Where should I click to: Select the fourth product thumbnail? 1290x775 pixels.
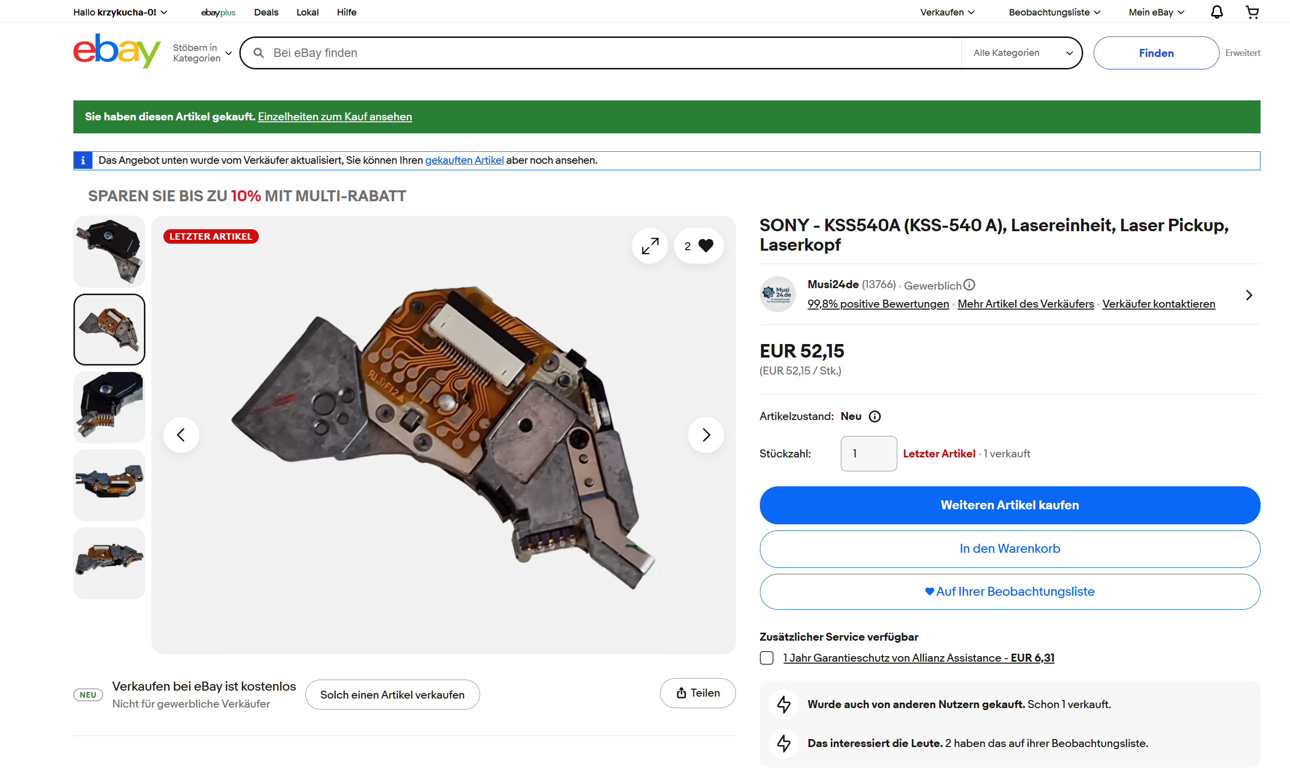point(109,485)
